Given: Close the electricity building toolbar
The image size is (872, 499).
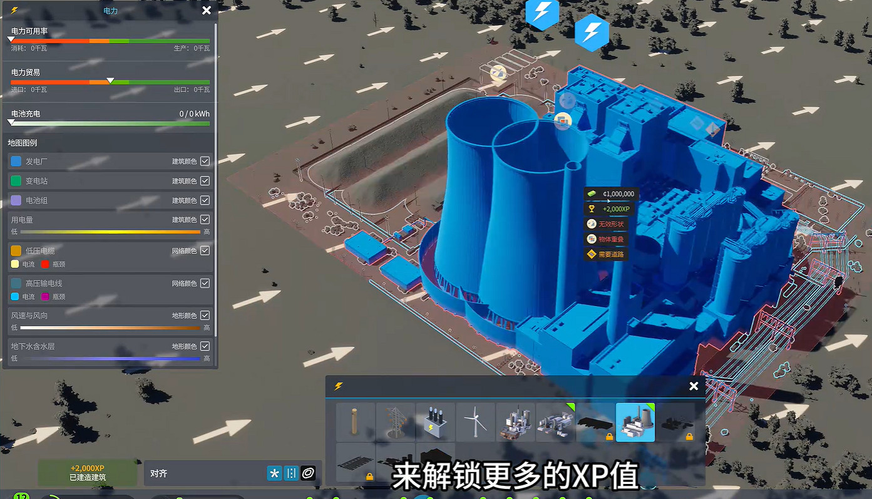Looking at the screenshot, I should pyautogui.click(x=693, y=386).
